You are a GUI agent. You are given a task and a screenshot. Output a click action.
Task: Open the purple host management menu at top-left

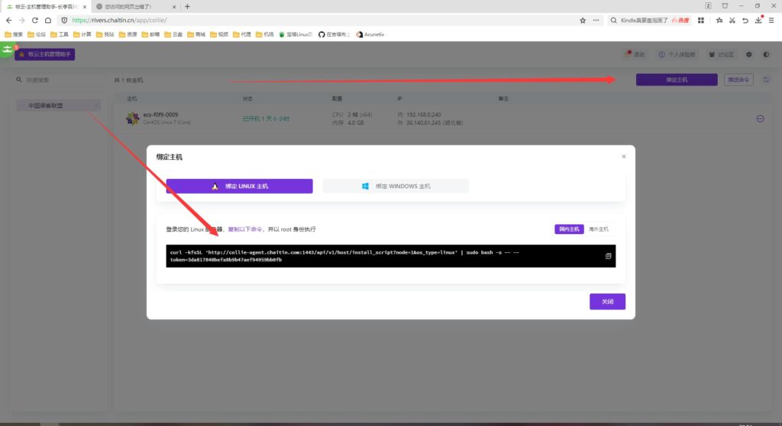pos(45,54)
